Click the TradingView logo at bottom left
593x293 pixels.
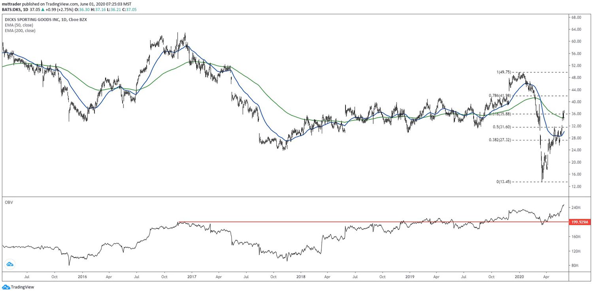pos(18,287)
